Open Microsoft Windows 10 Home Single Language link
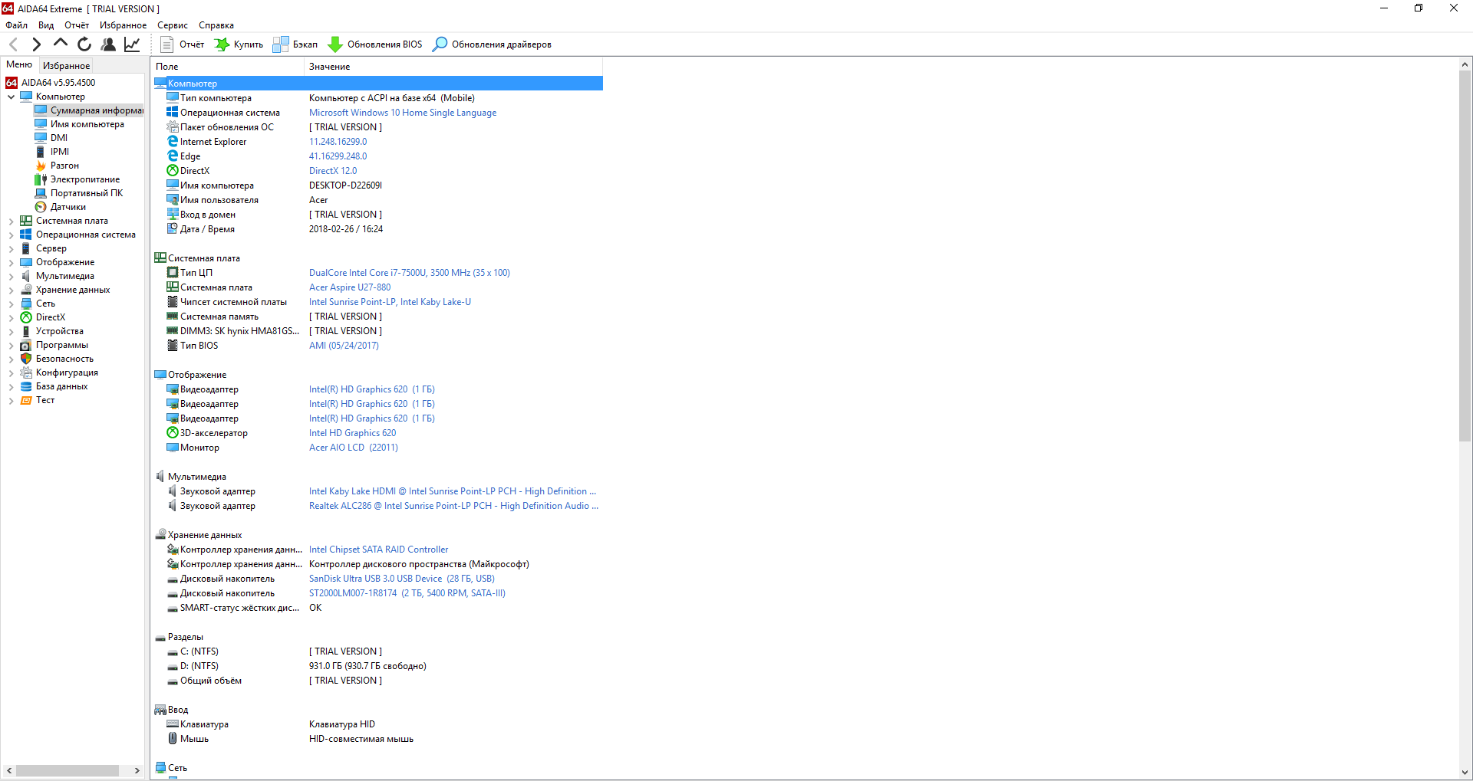This screenshot has height=781, width=1473. pyautogui.click(x=403, y=113)
